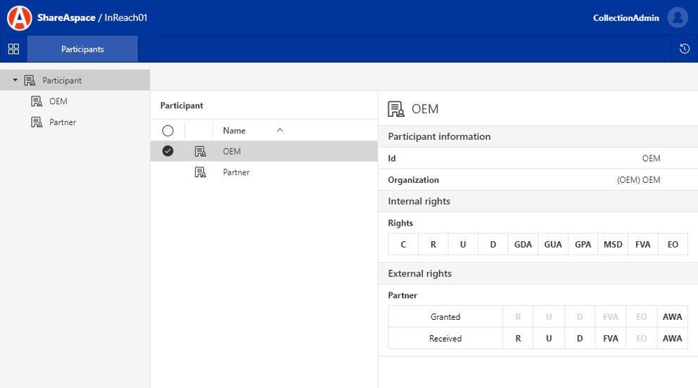Image resolution: width=698 pixels, height=388 pixels.
Task: Click the CollectionAdmin user avatar
Action: click(677, 18)
